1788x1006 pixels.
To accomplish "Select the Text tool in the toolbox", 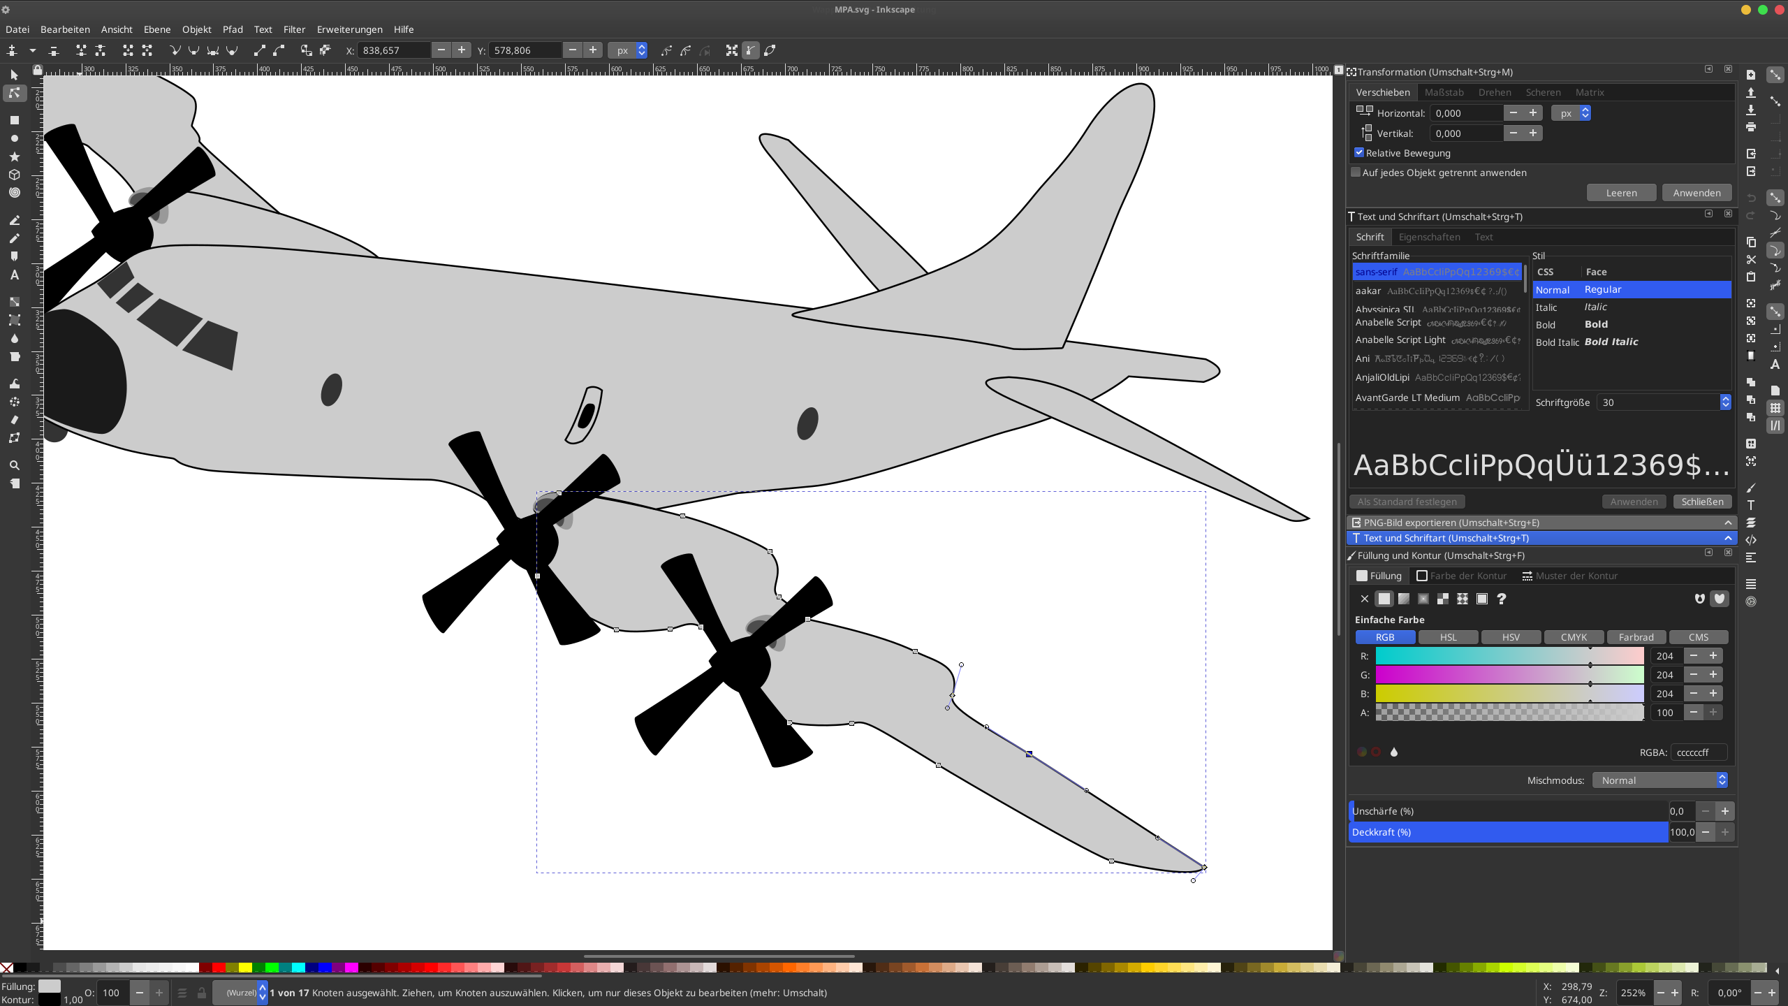I will (14, 275).
